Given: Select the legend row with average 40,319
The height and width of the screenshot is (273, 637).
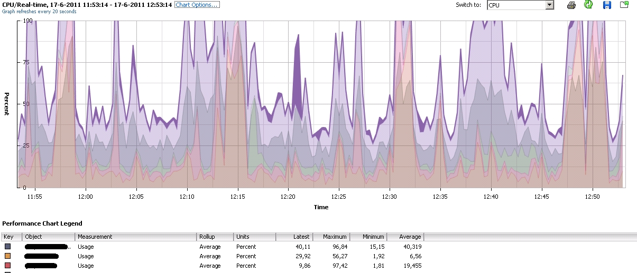Looking at the screenshot, I should pos(211,247).
